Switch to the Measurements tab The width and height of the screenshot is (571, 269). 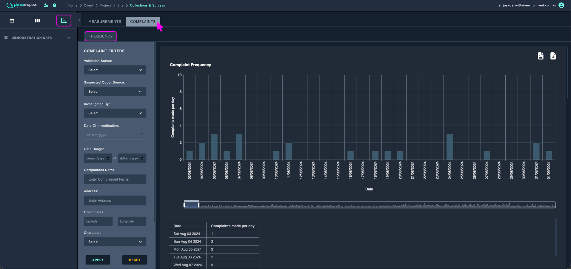coord(105,22)
